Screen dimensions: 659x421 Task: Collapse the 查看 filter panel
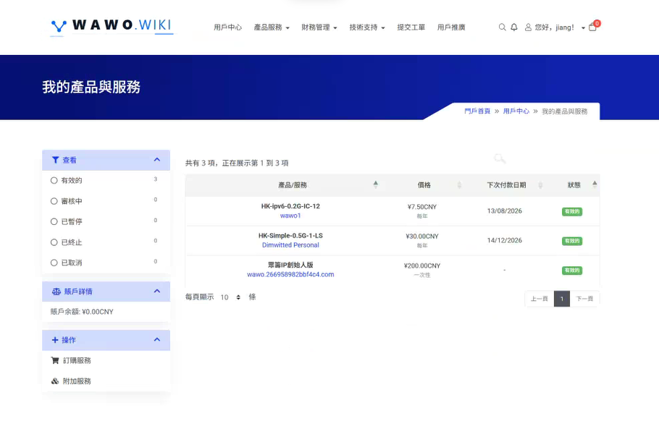pyautogui.click(x=157, y=160)
